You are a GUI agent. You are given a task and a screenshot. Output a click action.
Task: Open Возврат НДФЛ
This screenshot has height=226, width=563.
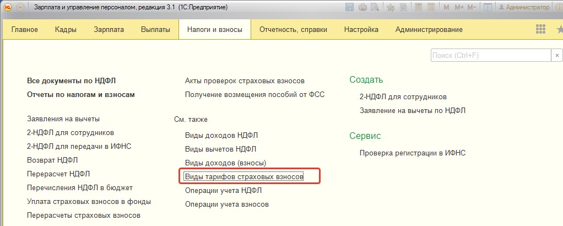pos(52,160)
